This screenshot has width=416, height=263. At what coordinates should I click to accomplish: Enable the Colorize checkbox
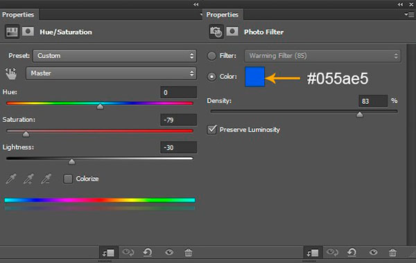68,179
